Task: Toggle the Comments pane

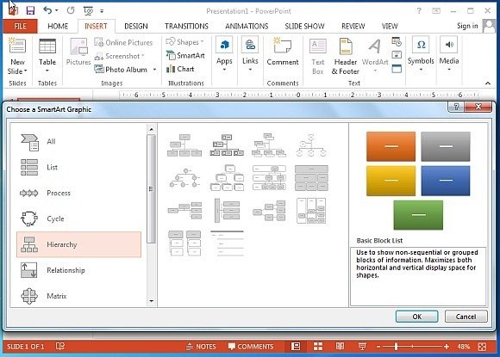Action: click(251, 347)
